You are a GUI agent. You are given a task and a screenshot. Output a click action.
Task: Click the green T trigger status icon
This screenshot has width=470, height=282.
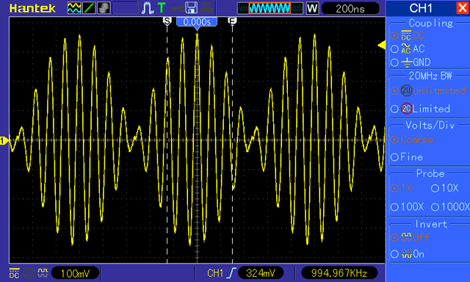(162, 8)
